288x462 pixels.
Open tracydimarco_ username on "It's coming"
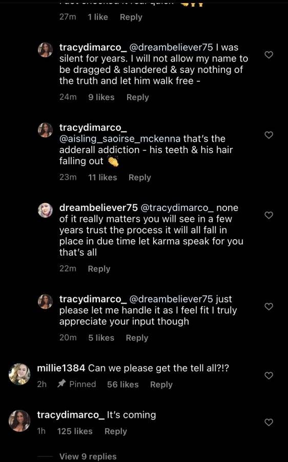[x=71, y=415]
